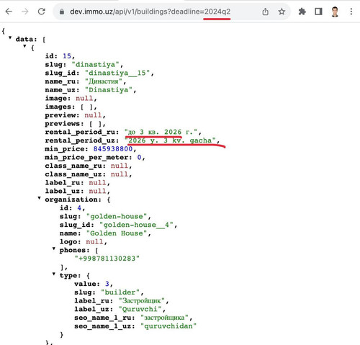Select rental_period_ru value "до 3 кв. 2026 г."

(x=161, y=132)
